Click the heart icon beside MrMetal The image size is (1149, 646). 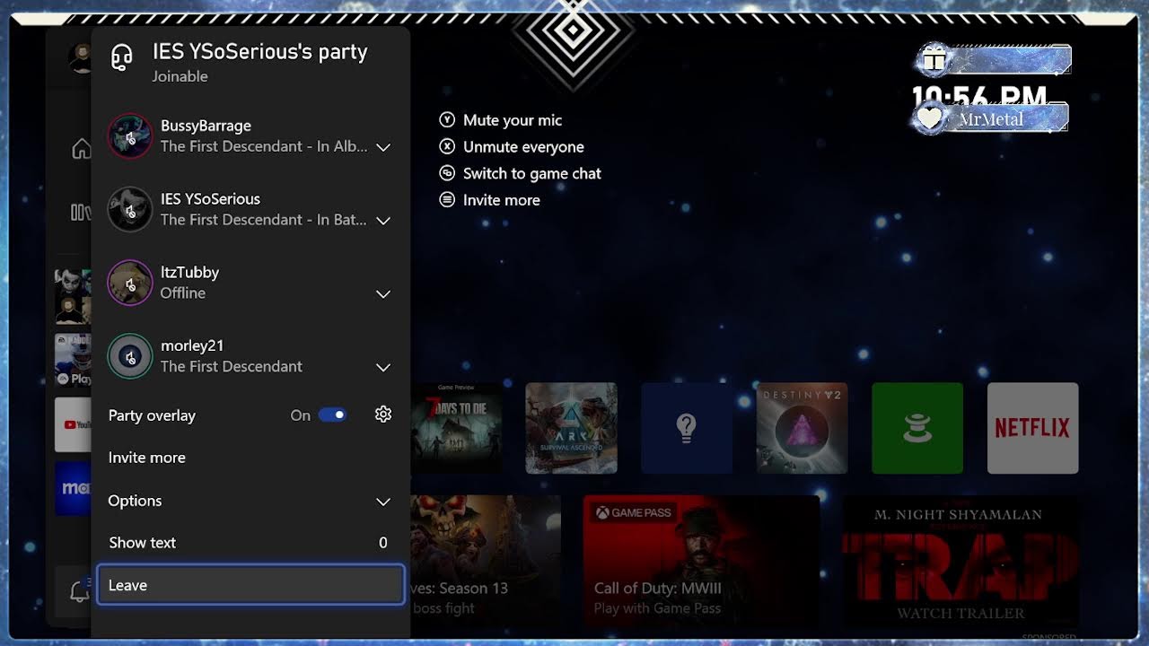(930, 118)
